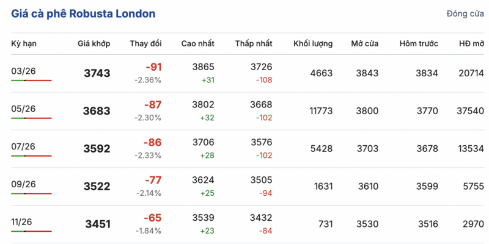Click the price range bar under 07/26

click(x=31, y=156)
